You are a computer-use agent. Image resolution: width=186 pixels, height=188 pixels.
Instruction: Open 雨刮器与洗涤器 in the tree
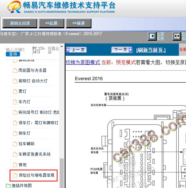32,70
